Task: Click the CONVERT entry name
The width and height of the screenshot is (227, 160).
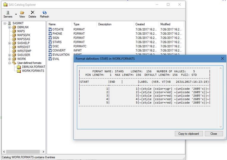Action: (x=59, y=51)
